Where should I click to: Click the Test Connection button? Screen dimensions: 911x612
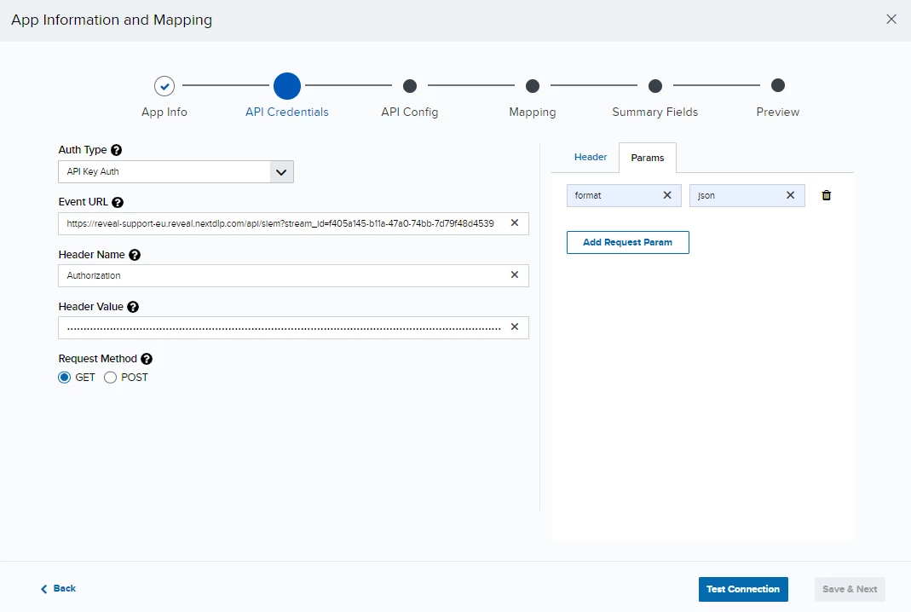[x=743, y=589]
